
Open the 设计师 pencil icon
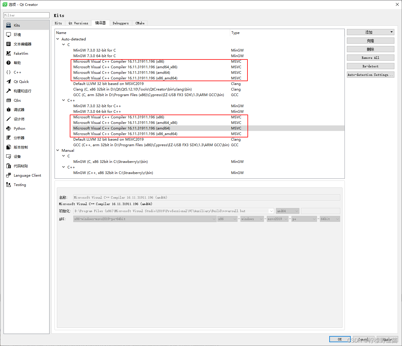[9, 119]
